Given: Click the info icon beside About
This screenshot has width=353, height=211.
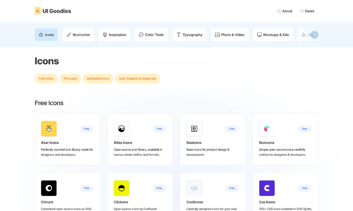Looking at the screenshot, I should [x=279, y=11].
